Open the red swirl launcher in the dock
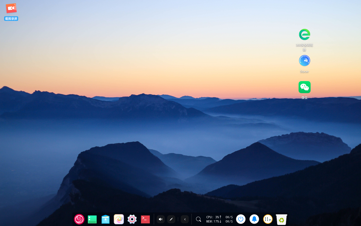Image resolution: width=361 pixels, height=226 pixels. [79, 219]
